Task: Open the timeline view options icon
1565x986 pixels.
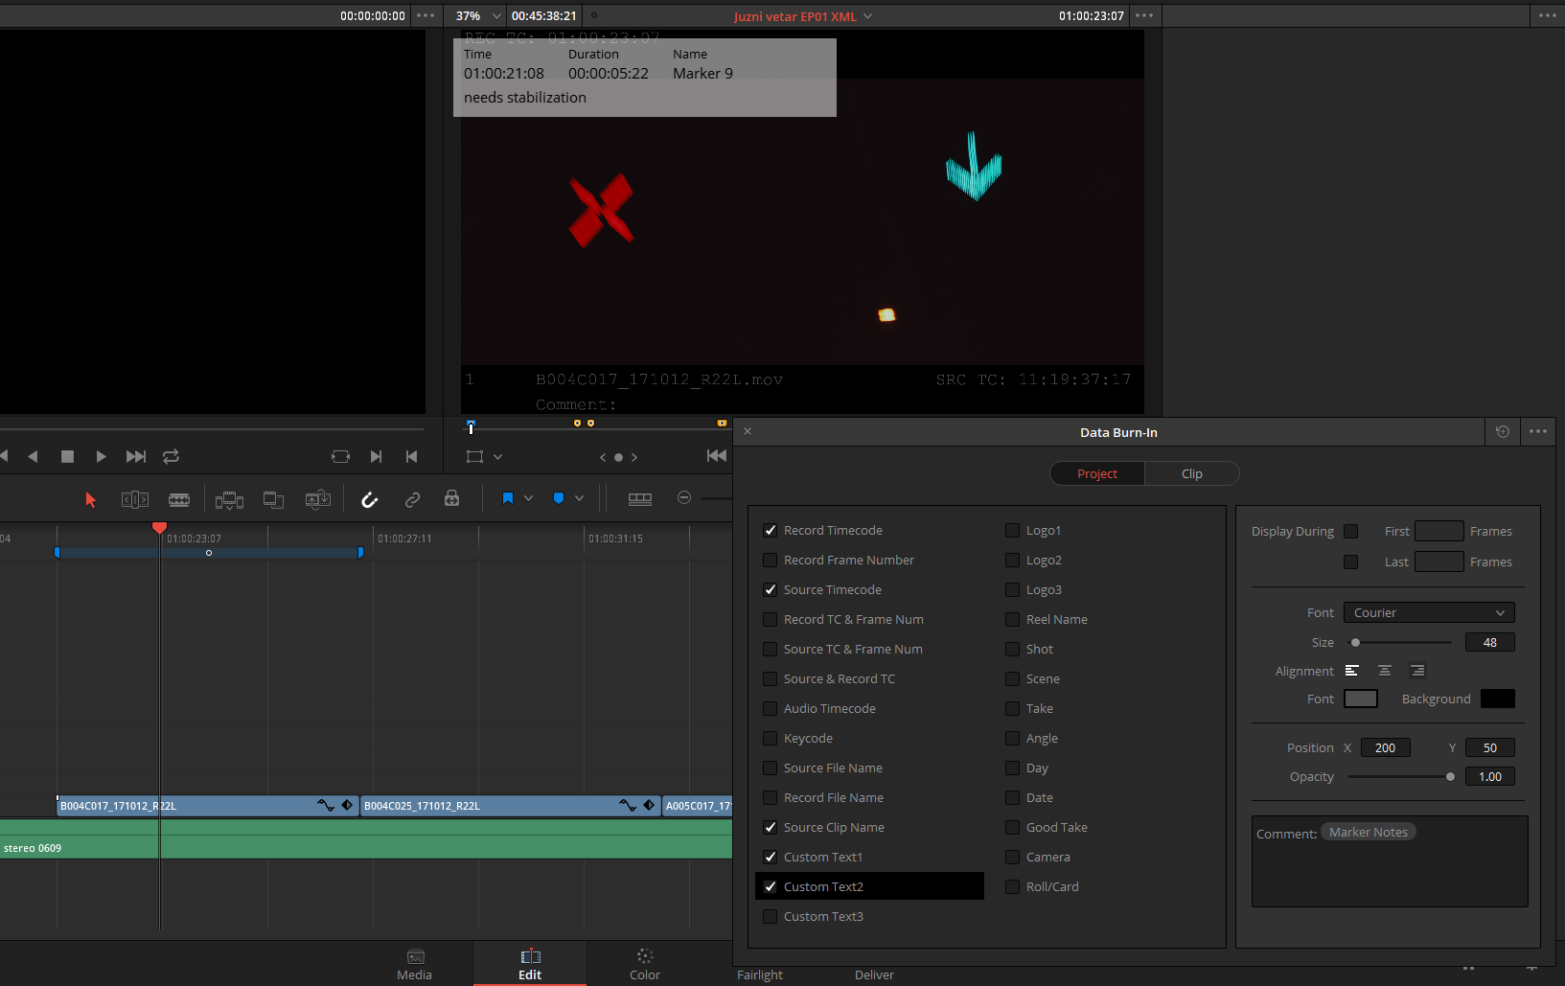Action: (x=640, y=499)
